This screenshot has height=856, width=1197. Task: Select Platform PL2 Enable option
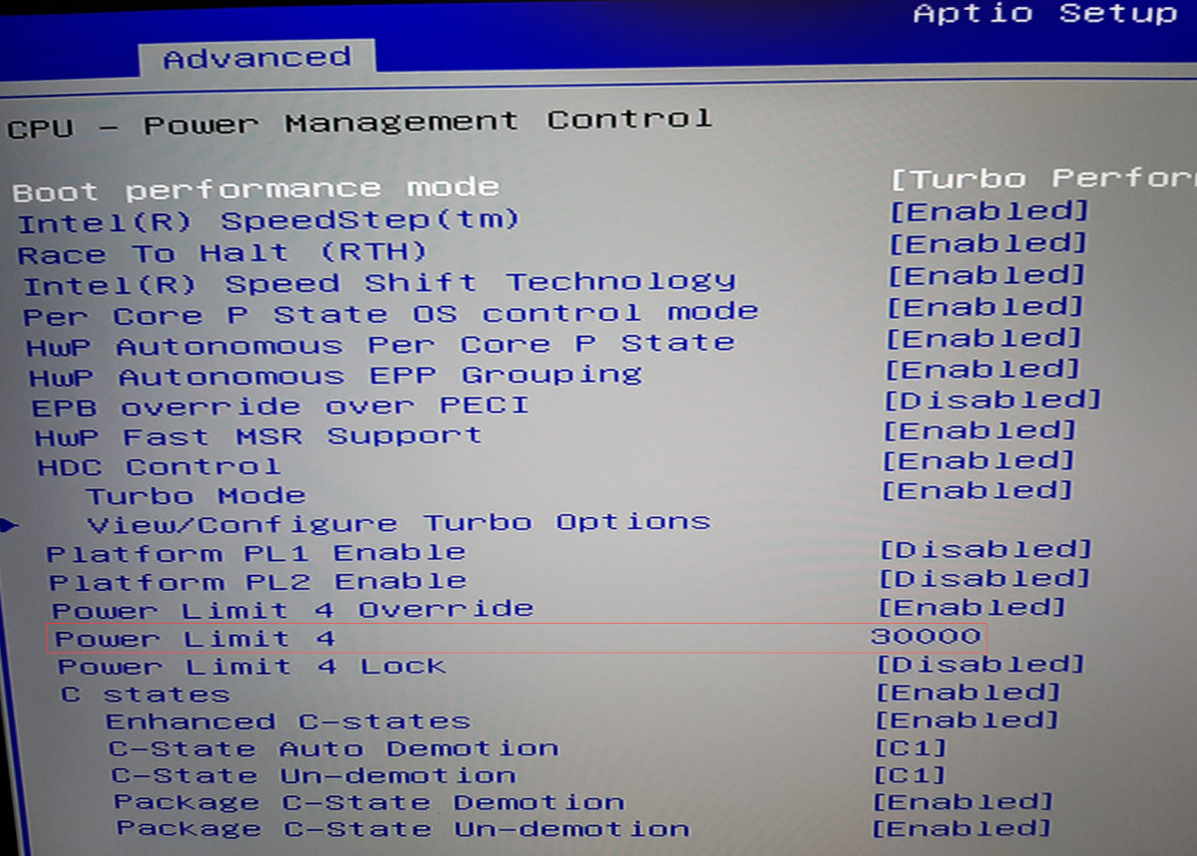click(257, 581)
